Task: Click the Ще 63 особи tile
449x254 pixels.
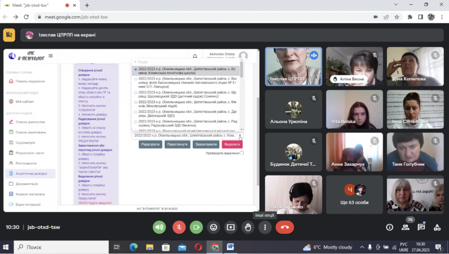Action: tap(354, 195)
